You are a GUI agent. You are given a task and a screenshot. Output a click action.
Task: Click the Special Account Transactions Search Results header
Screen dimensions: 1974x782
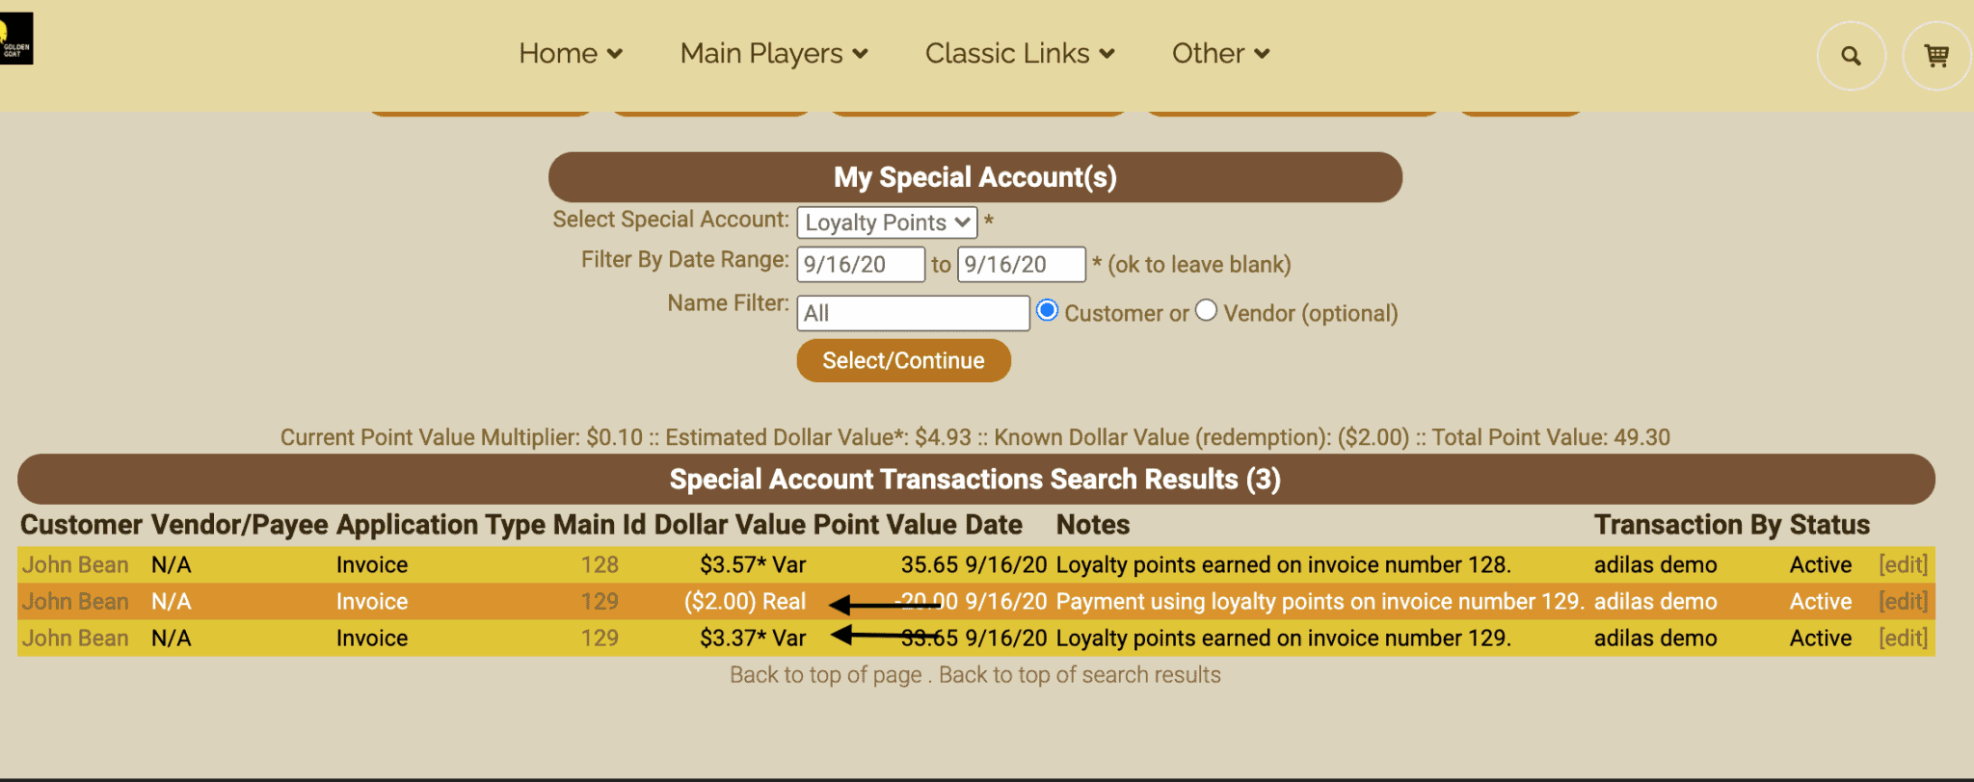(975, 480)
